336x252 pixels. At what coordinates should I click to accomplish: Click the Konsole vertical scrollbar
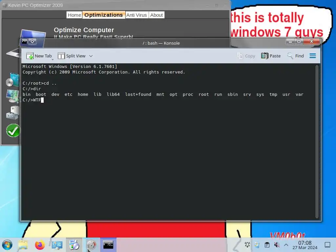coord(317,141)
